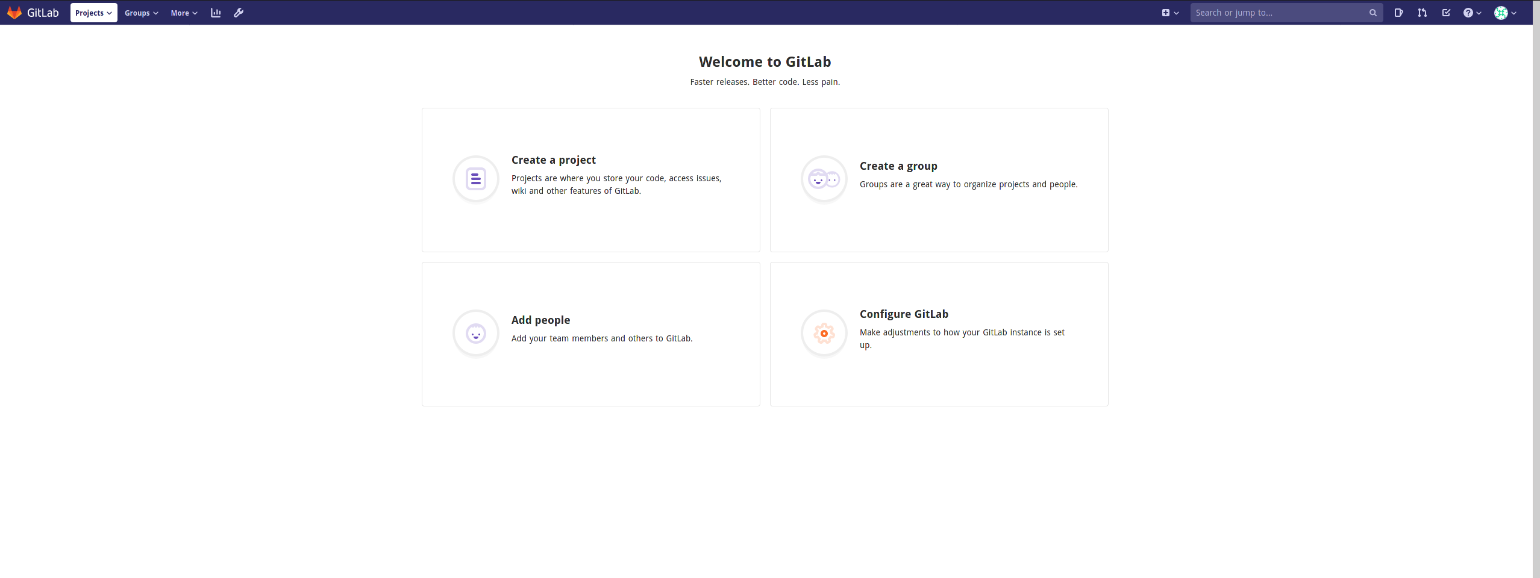
Task: Expand the profile avatar dropdown
Action: (1504, 12)
